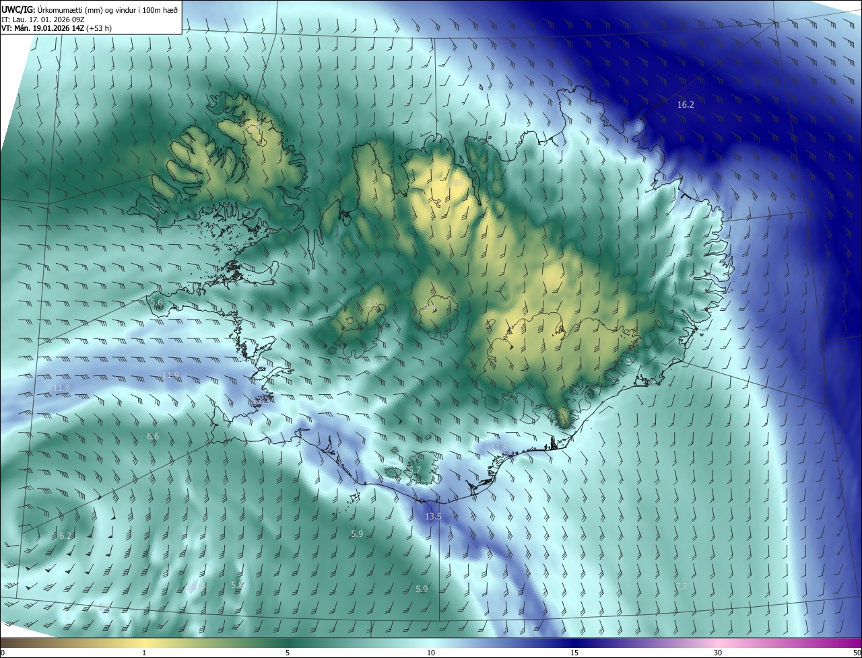Select the 6.2 value label
Screen dimensions: 862x658
coord(65,536)
